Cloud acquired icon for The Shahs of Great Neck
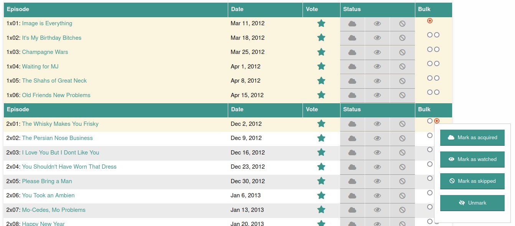Screen dimensions: 515x226 [352, 81]
